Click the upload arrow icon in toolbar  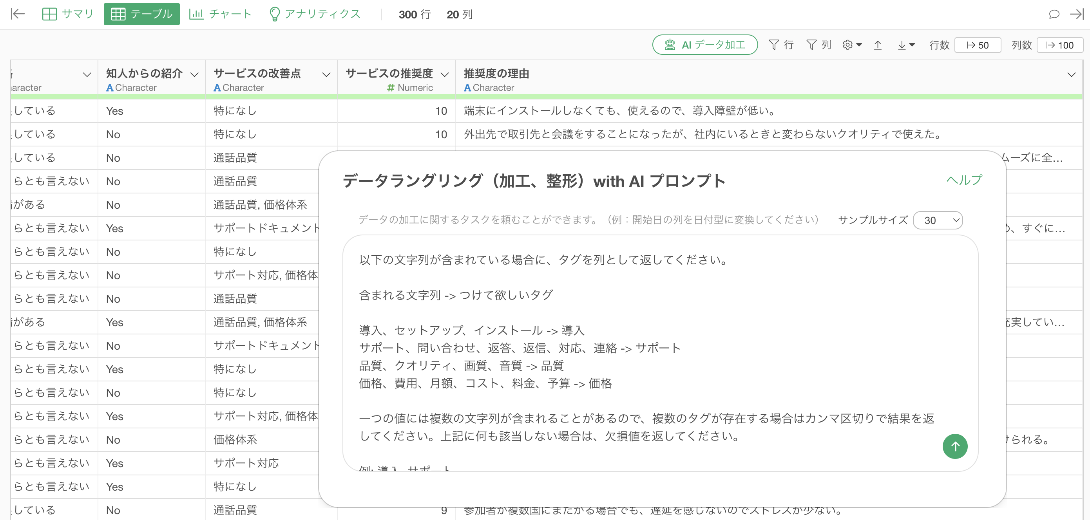tap(878, 45)
